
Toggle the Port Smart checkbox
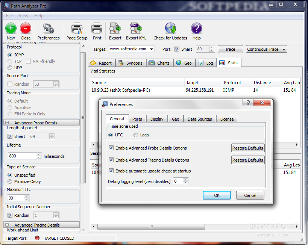pyautogui.click(x=177, y=49)
